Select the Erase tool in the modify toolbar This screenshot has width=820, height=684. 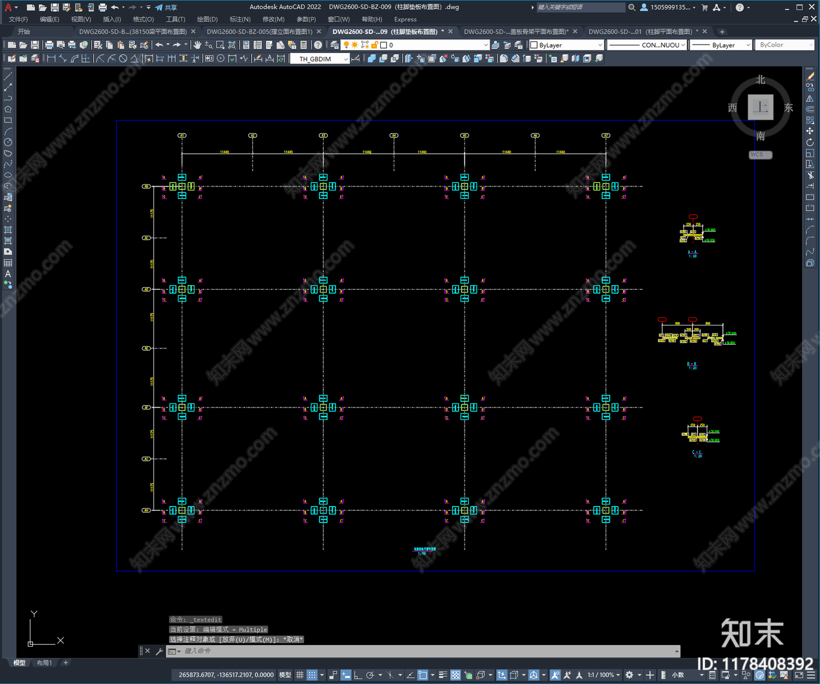tap(810, 76)
